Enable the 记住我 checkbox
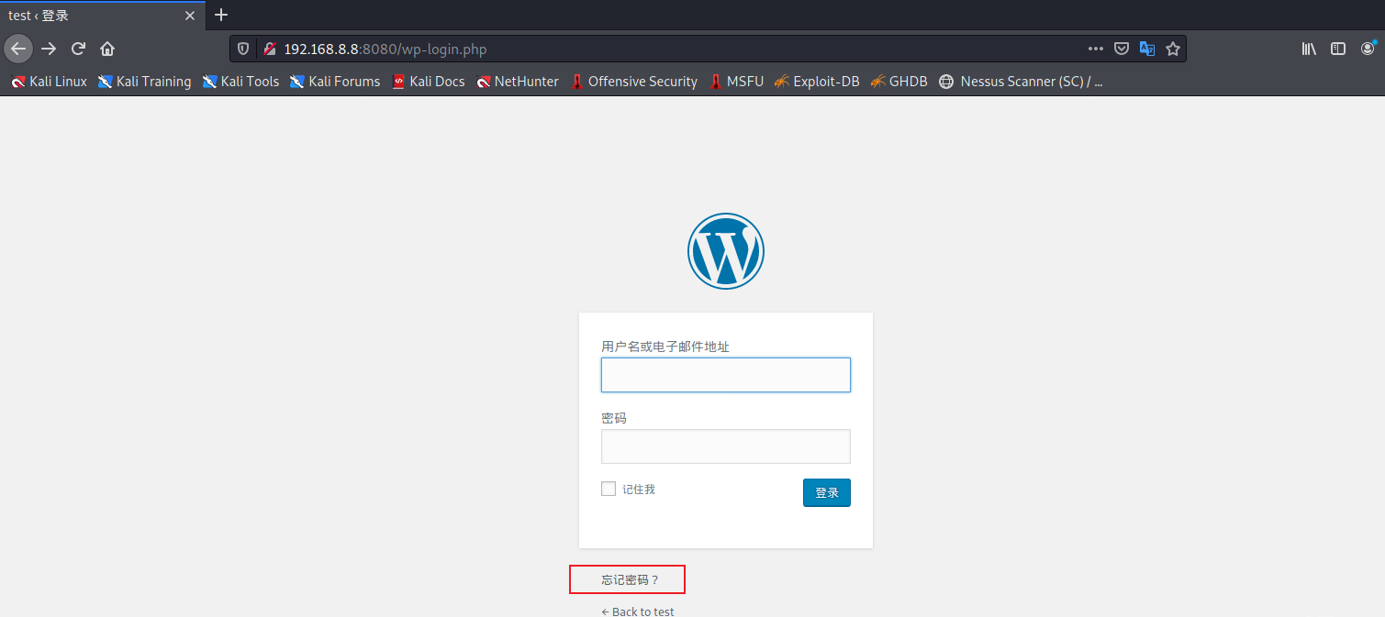This screenshot has height=617, width=1385. click(x=609, y=489)
